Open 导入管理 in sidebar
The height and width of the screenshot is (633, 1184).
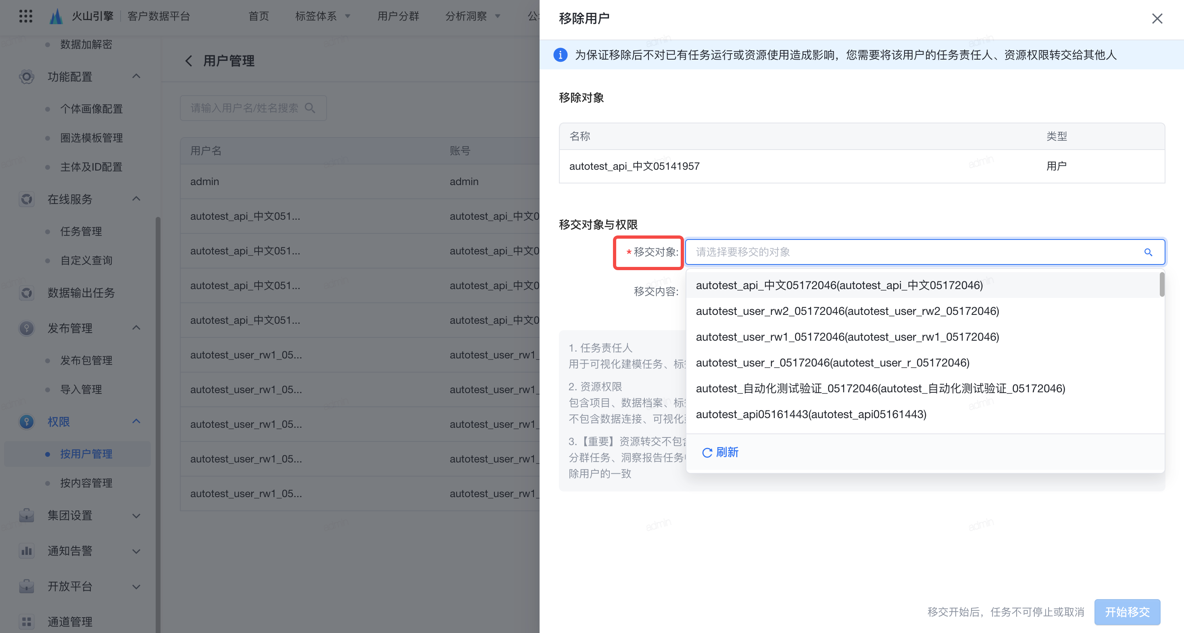(81, 389)
